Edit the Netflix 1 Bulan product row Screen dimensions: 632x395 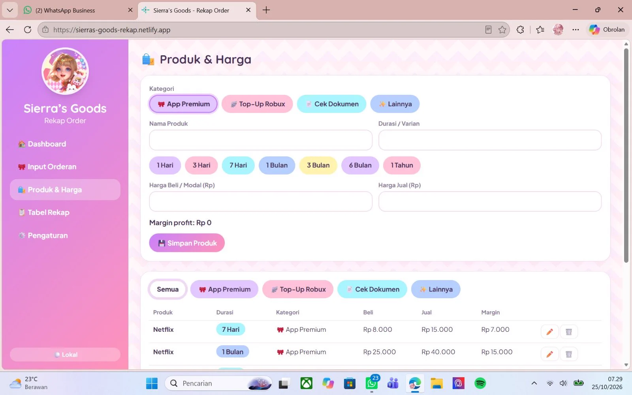click(549, 354)
